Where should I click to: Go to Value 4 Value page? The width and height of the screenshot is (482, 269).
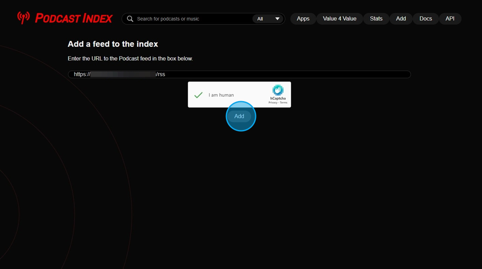340,19
